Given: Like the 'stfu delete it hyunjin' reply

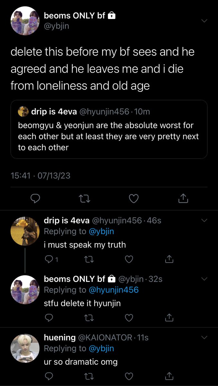Looking at the screenshot, I should point(129,318).
